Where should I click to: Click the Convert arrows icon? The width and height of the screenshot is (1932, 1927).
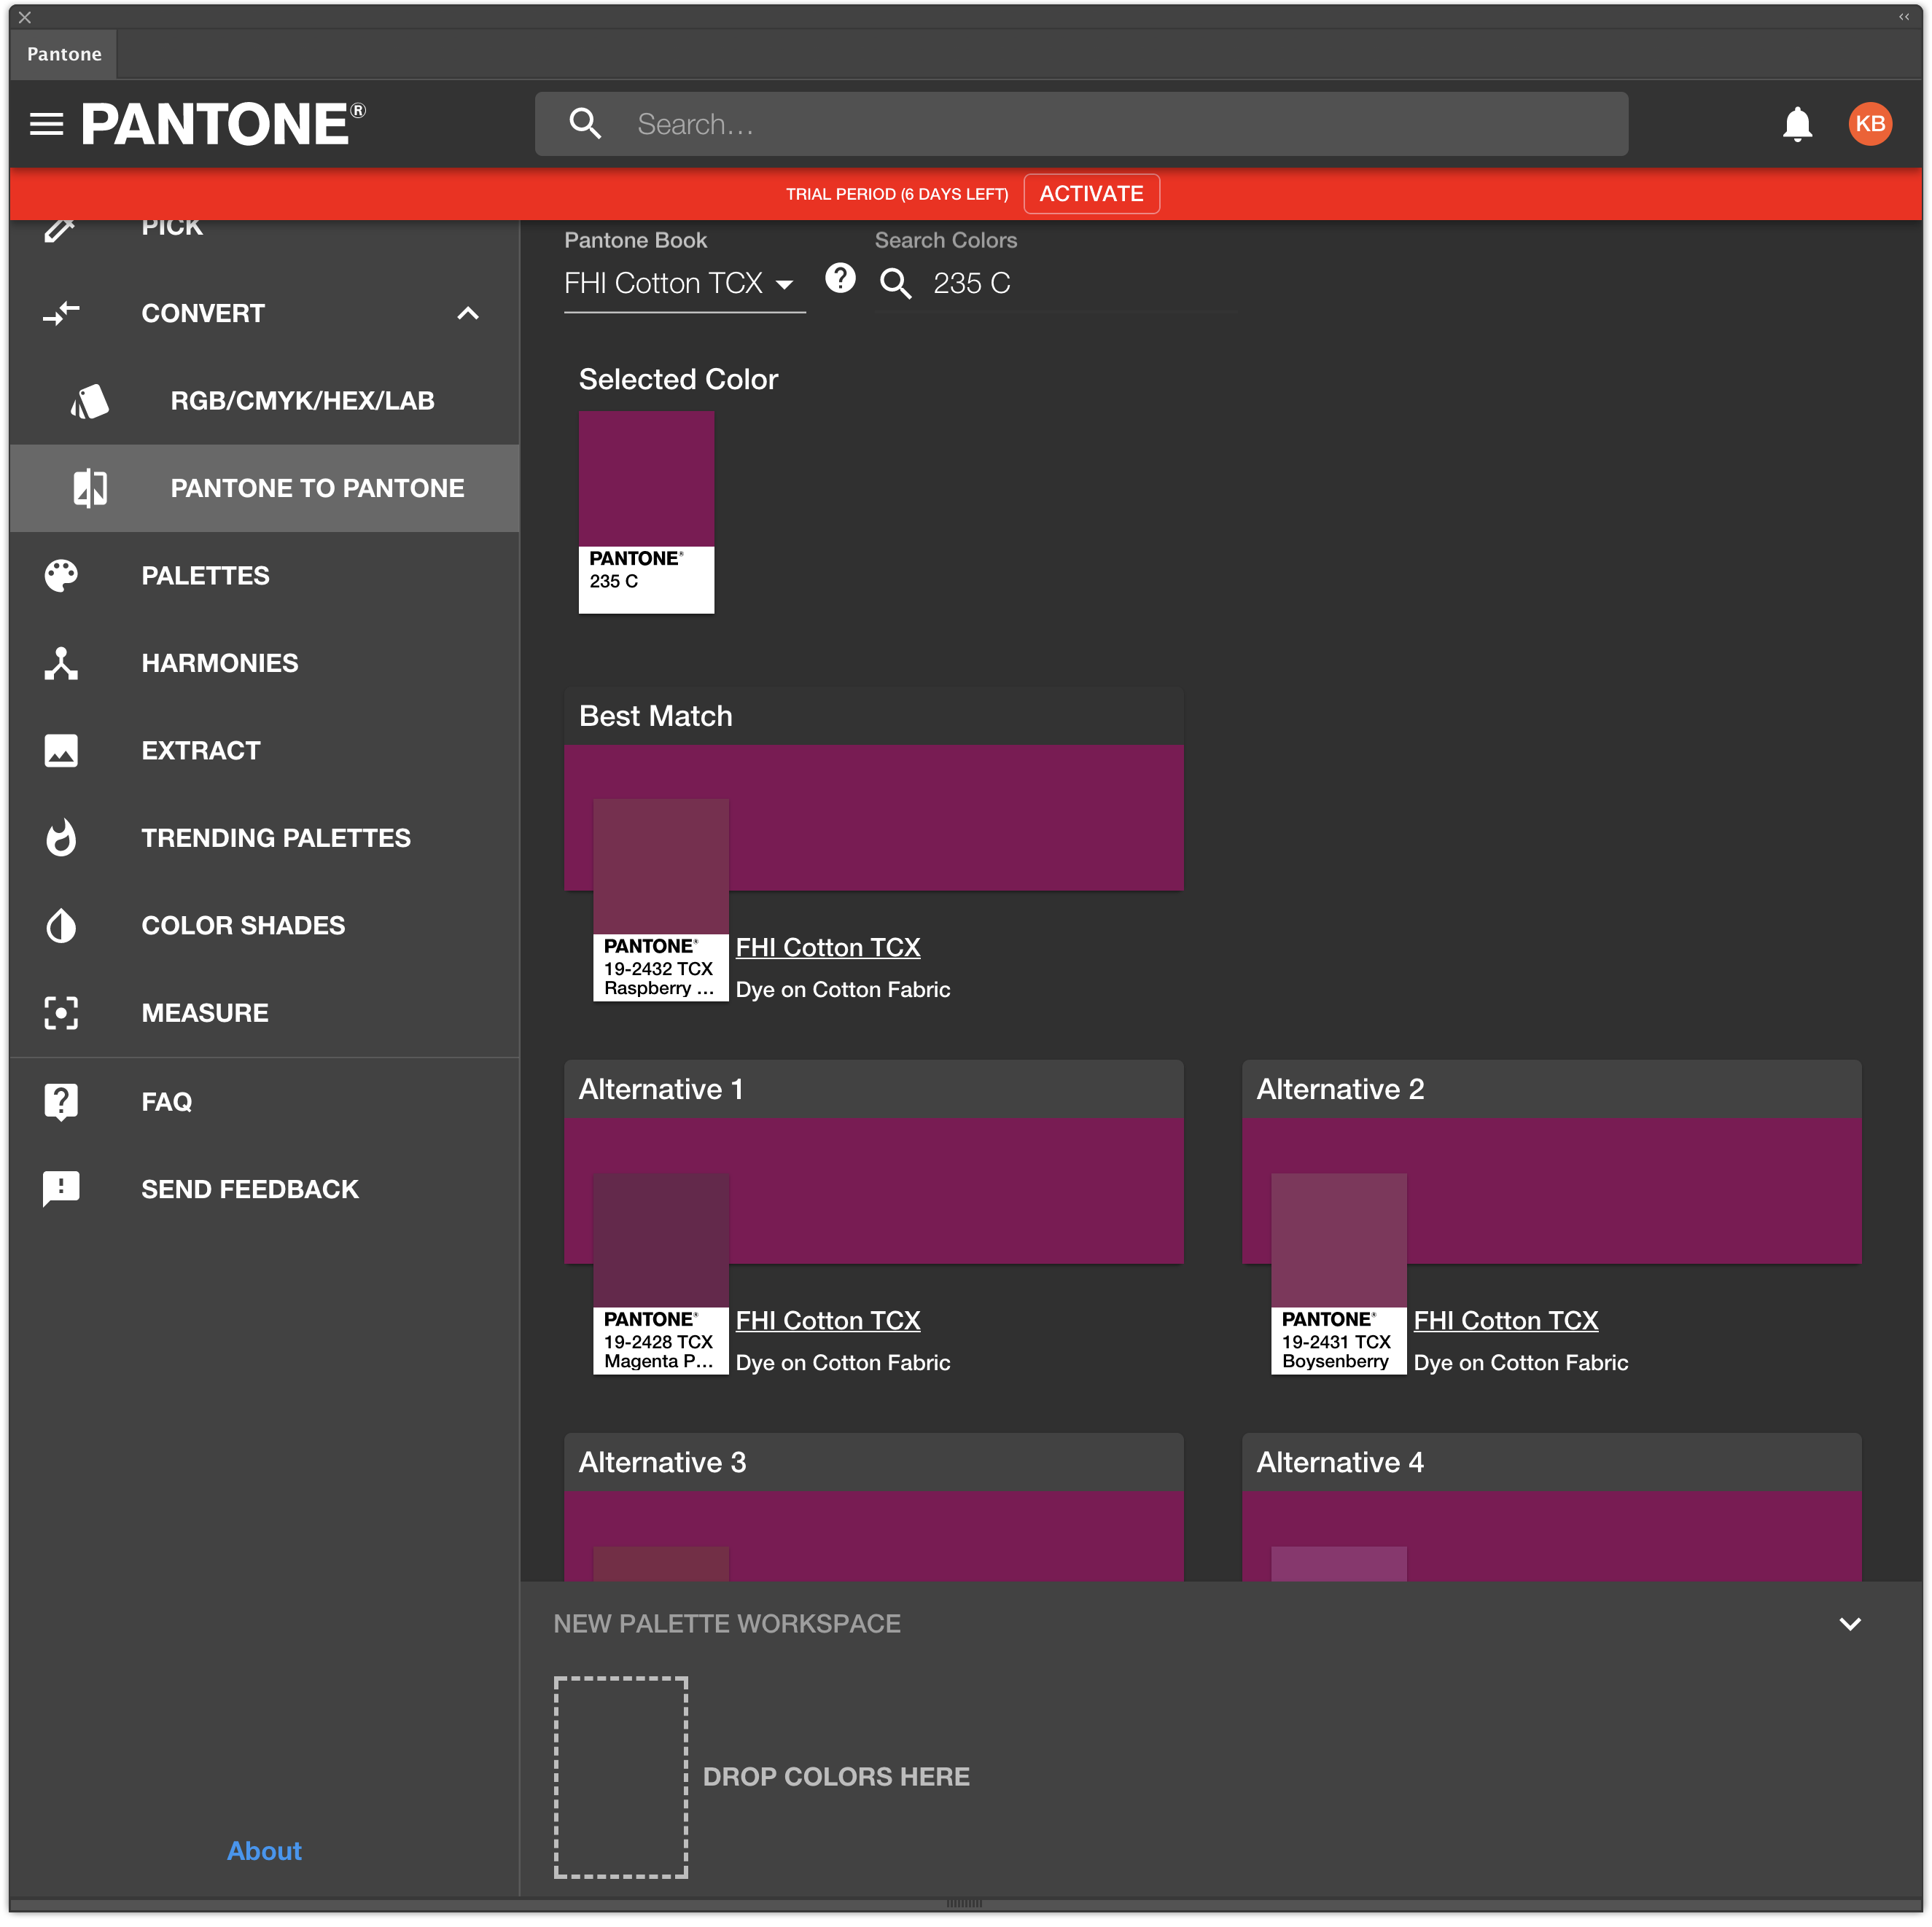[61, 313]
